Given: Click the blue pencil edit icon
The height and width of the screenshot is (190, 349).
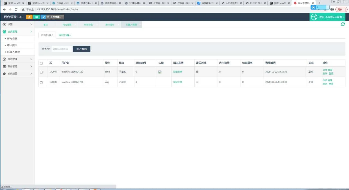Looking at the screenshot, I should coord(43,17).
